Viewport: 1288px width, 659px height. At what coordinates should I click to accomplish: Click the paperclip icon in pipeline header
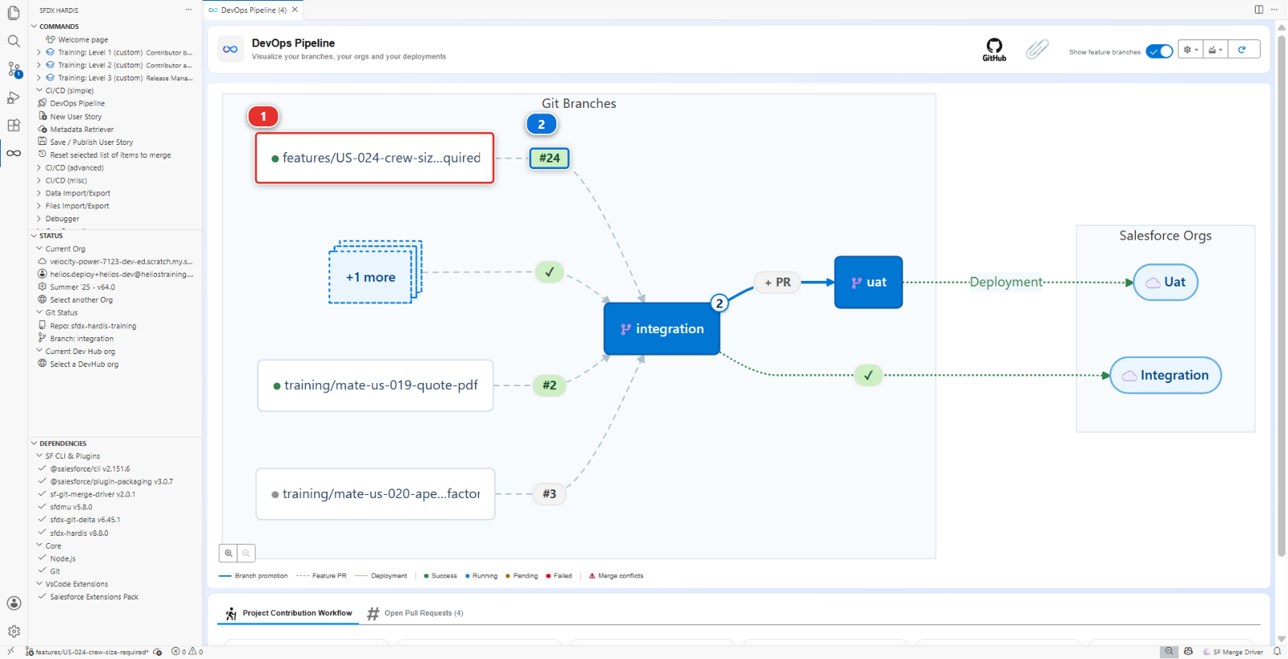[1037, 49]
